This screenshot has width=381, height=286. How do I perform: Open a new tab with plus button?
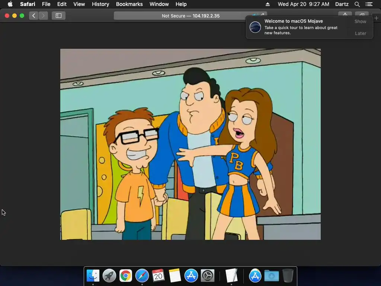[376, 18]
